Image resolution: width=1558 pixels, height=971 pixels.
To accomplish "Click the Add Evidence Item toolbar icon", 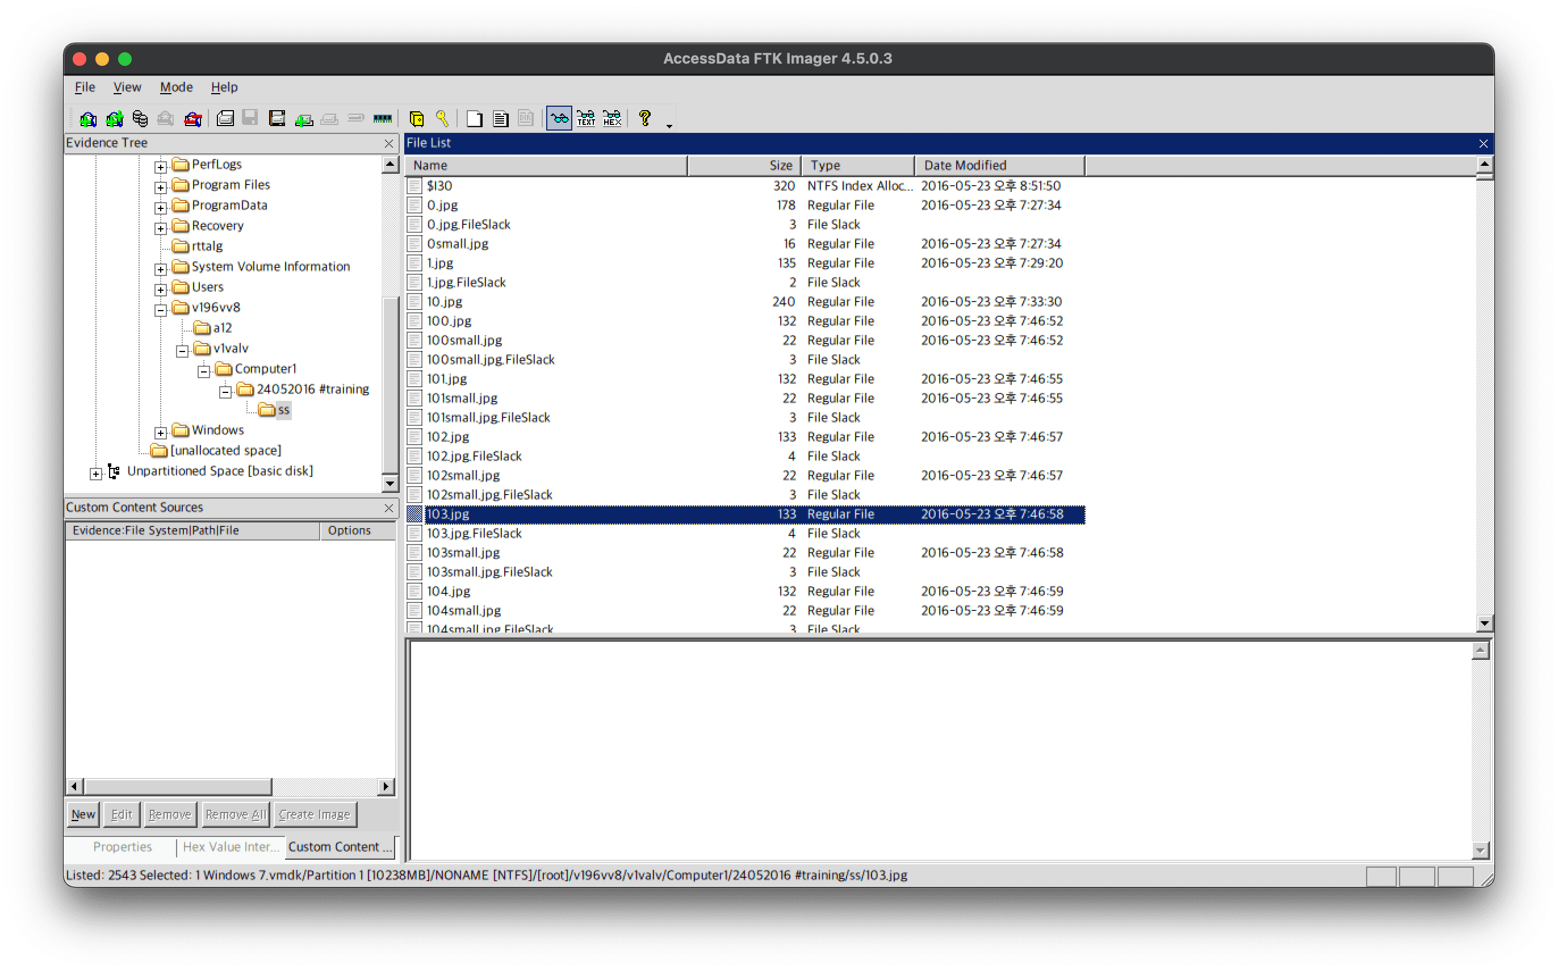I will [87, 119].
